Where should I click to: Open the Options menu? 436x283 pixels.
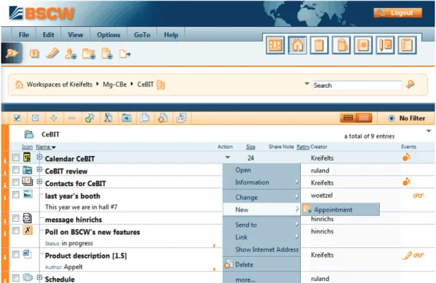108,35
